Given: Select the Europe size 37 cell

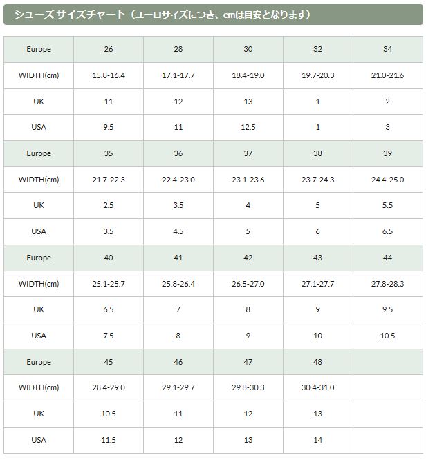Looking at the screenshot, I should (248, 153).
